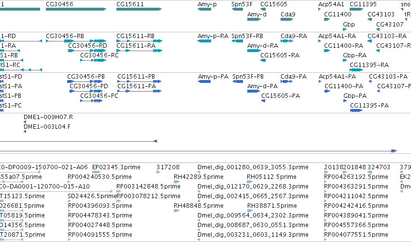The image size is (411, 242).
Task: Click protein Spn53F-PB
Action: (248, 76)
